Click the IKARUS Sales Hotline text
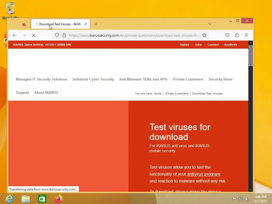272x204 pixels. click(x=42, y=45)
